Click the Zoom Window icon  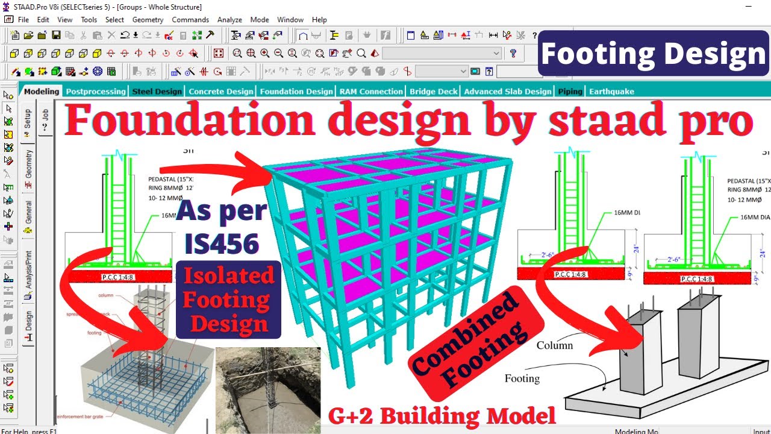click(x=237, y=53)
